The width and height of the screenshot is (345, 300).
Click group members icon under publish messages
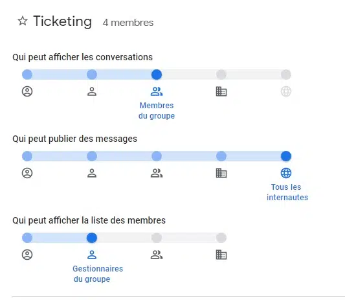[157, 173]
